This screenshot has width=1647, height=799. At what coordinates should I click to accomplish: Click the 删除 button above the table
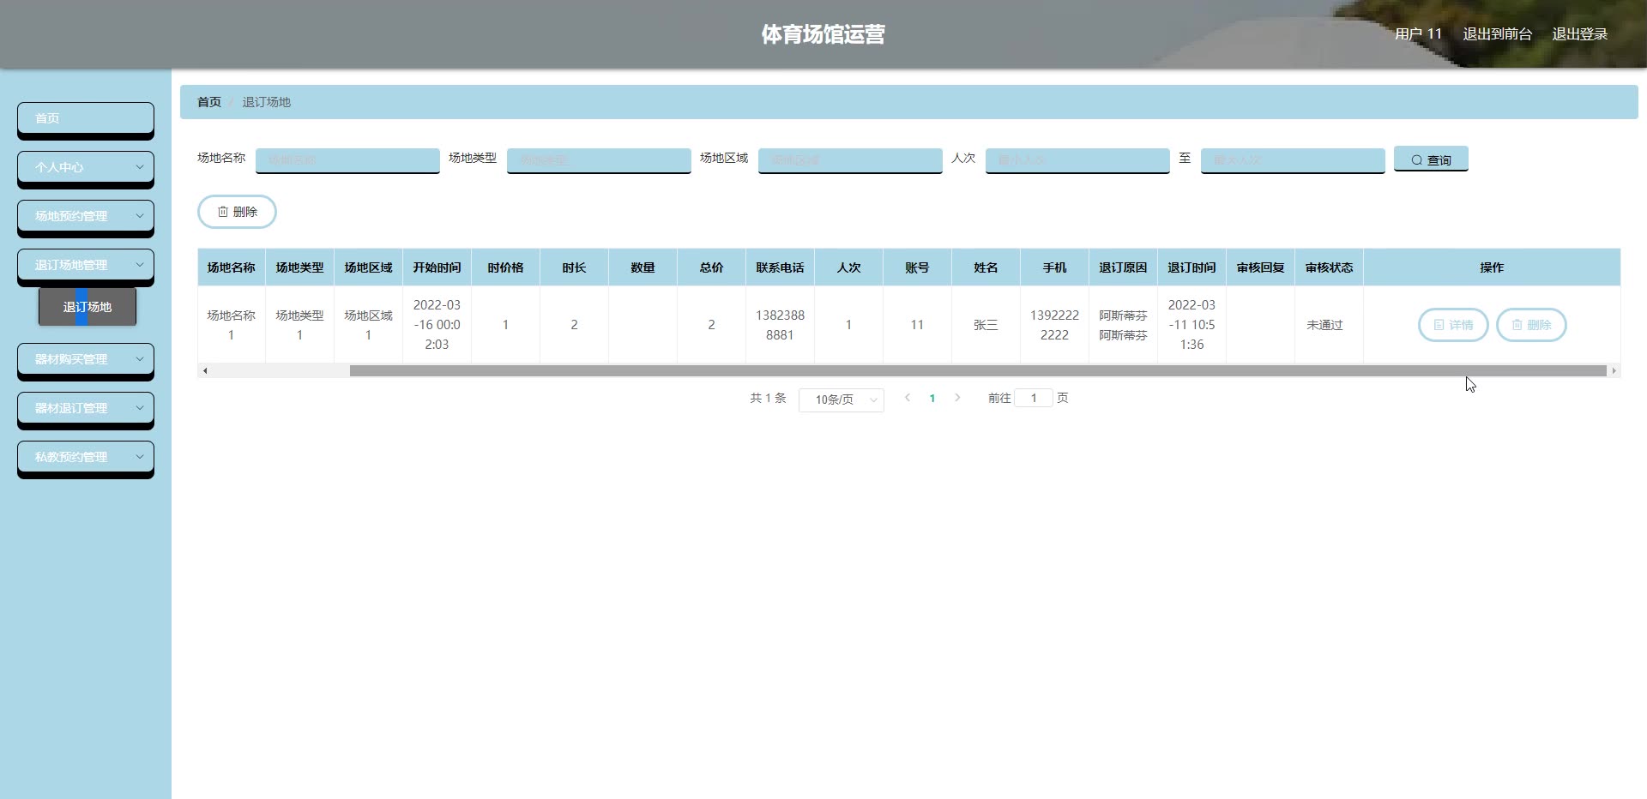point(237,212)
